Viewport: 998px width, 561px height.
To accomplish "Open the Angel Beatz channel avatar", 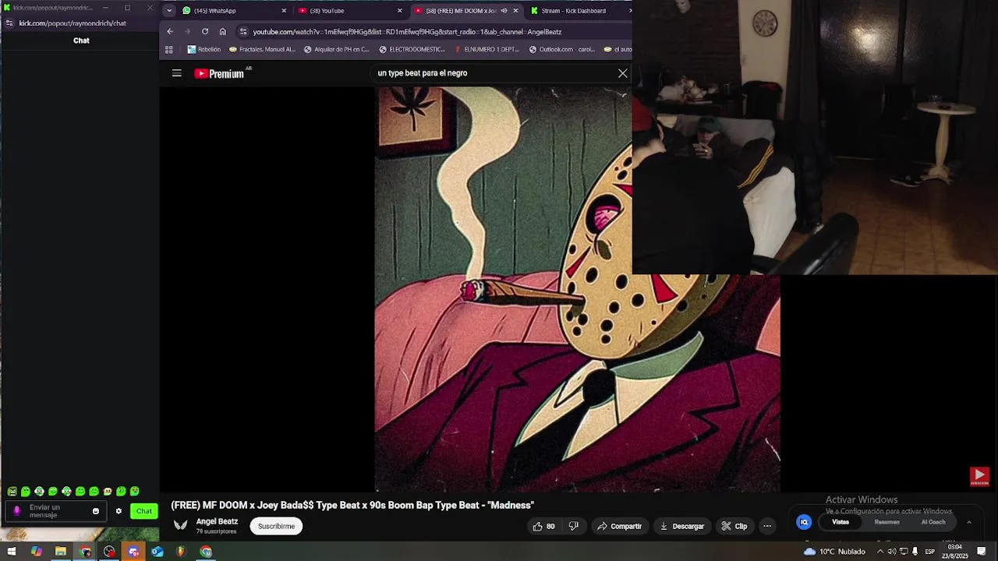I will 181,526.
